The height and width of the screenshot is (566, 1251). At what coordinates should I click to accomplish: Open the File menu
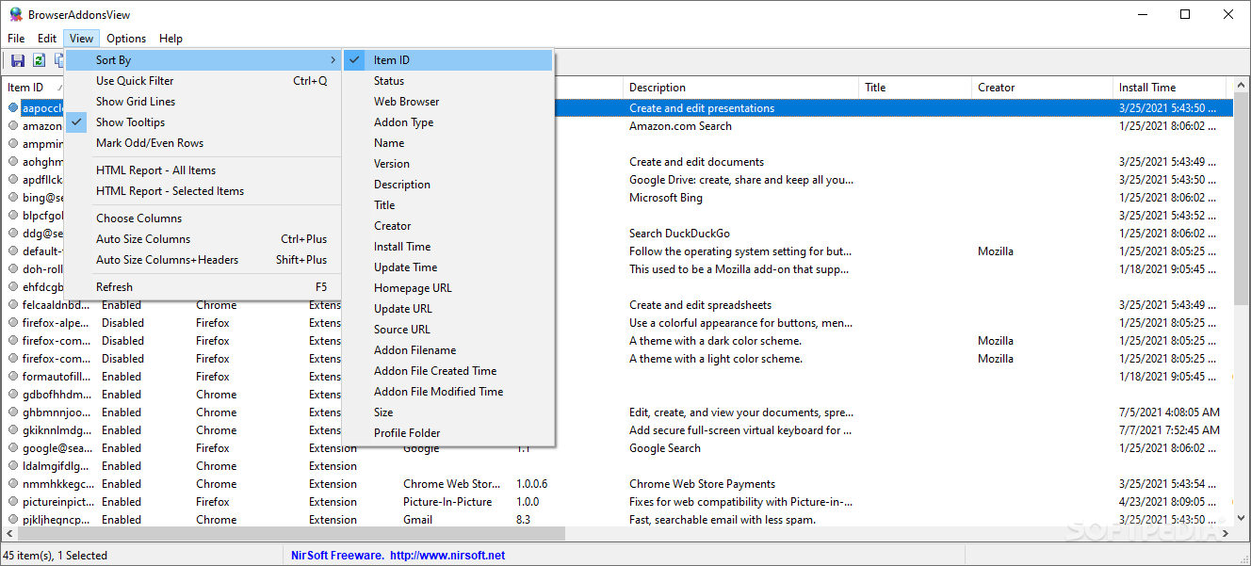pyautogui.click(x=16, y=39)
